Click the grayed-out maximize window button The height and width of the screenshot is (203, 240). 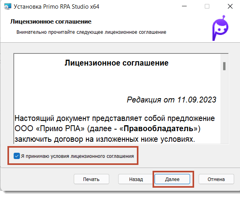tap(207, 7)
